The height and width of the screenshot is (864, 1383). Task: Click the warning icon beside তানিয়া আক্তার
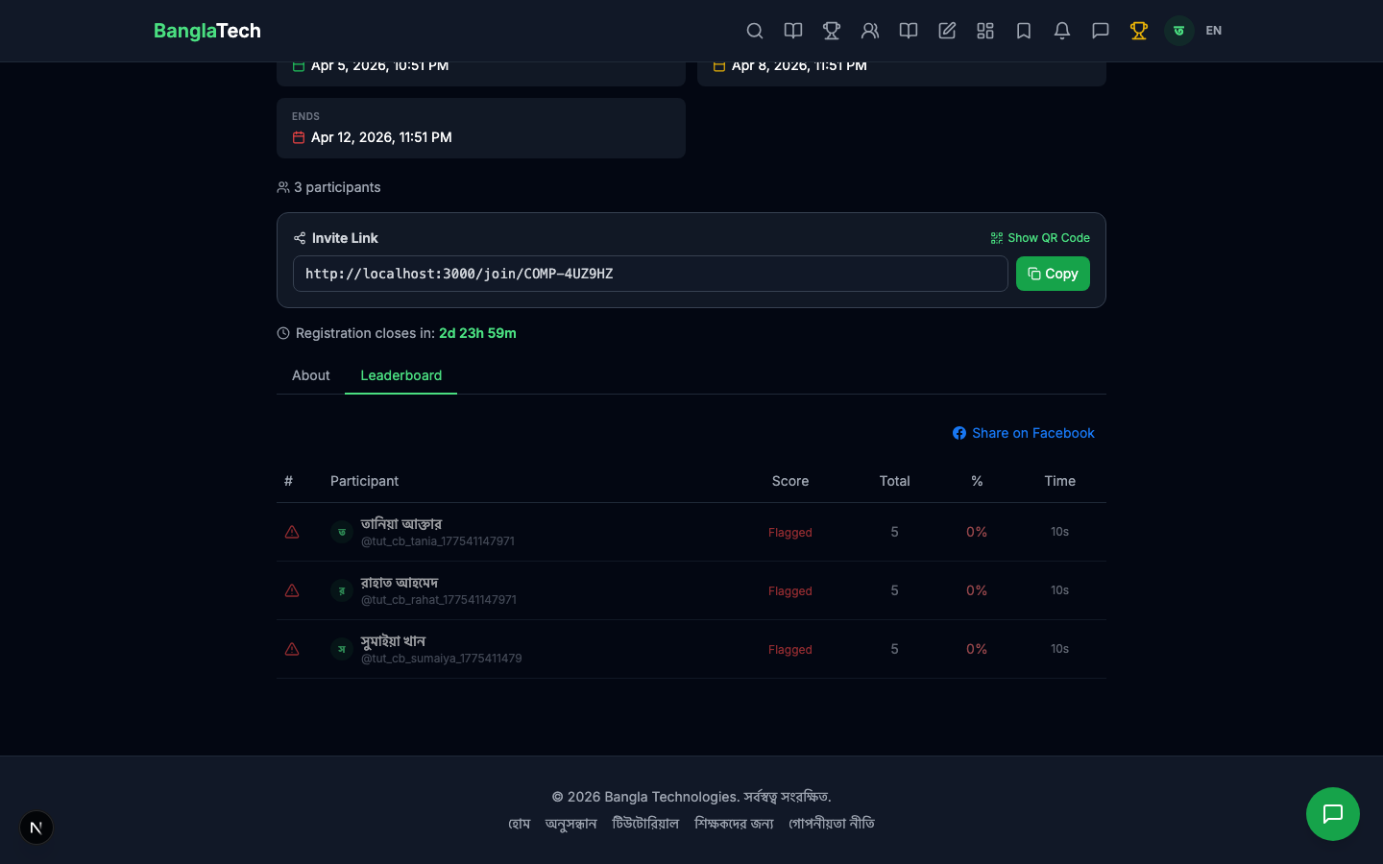[292, 532]
